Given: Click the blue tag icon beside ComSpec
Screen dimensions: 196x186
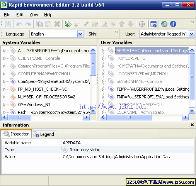Looking at the screenshot, I should 13,81.
